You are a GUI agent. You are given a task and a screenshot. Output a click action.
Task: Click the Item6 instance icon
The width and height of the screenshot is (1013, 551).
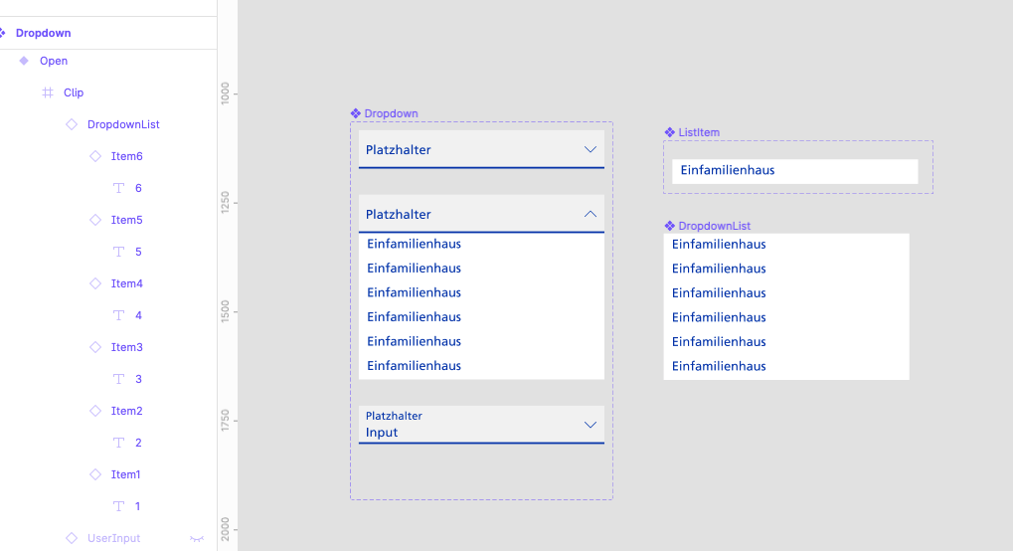[95, 156]
